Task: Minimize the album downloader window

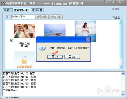Action: coord(107,2)
